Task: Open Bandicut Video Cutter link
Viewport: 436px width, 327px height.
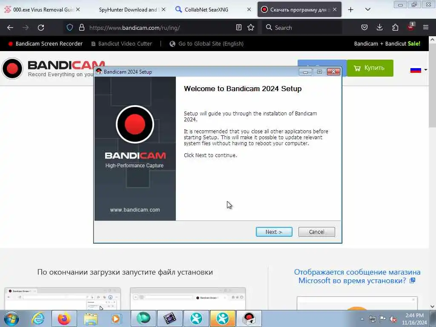Action: pos(122,44)
